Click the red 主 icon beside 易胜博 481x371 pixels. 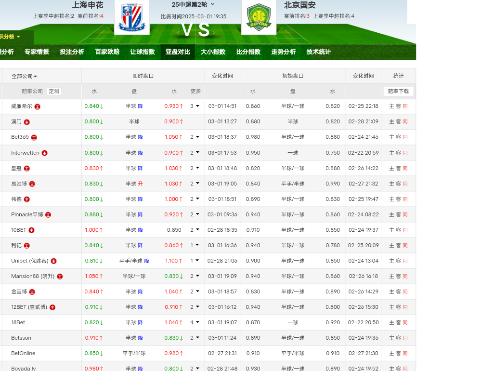(32, 184)
